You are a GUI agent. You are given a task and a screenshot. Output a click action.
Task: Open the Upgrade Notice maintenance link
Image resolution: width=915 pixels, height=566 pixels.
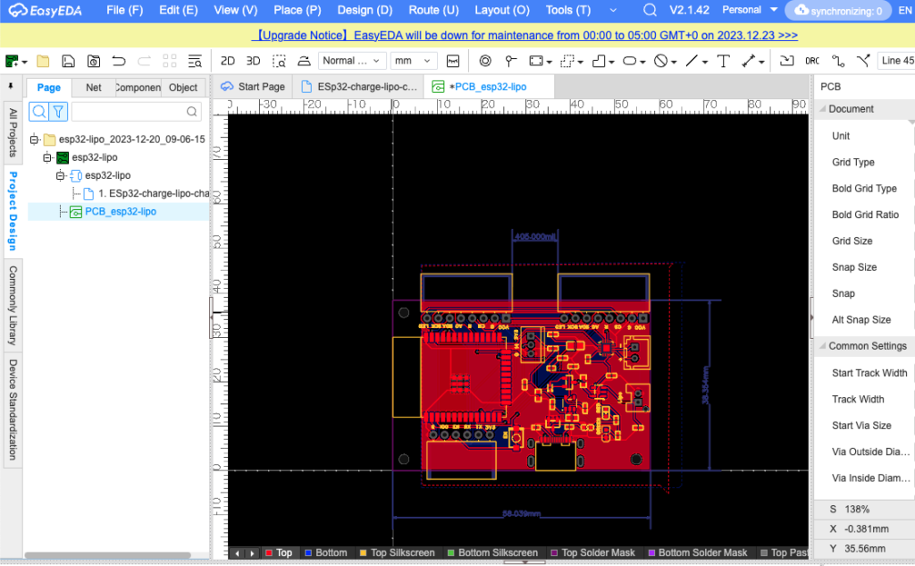(x=525, y=35)
